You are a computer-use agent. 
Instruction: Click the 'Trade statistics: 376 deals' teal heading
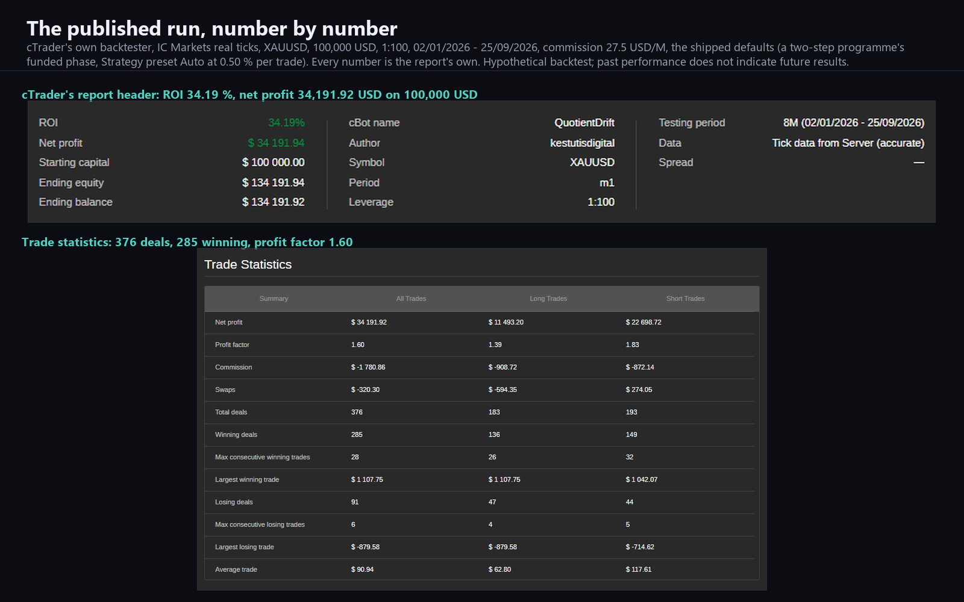(x=187, y=242)
